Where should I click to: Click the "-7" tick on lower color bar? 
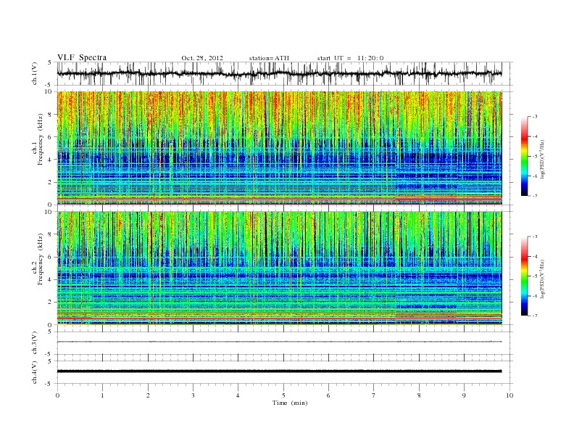point(534,316)
